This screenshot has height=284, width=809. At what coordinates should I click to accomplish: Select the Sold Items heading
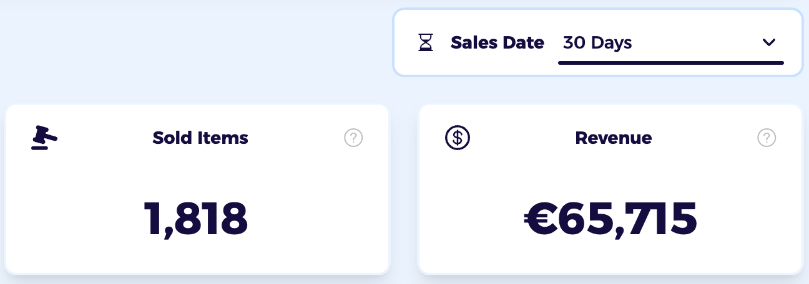(x=200, y=138)
